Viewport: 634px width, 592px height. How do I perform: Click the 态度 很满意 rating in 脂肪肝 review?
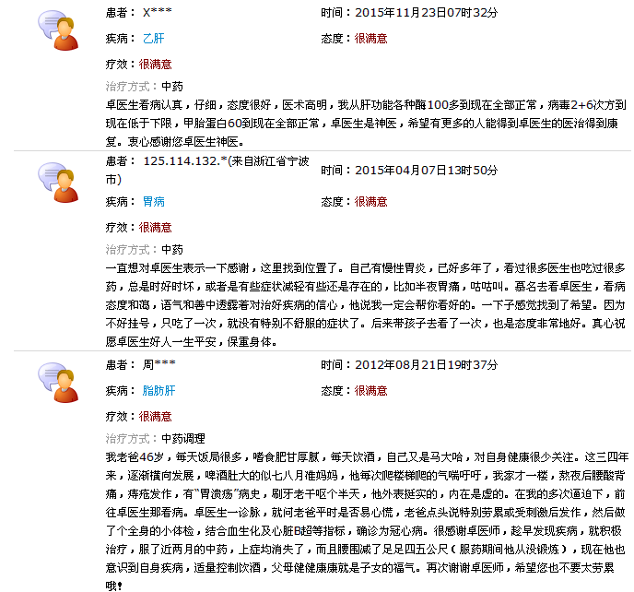(x=370, y=390)
